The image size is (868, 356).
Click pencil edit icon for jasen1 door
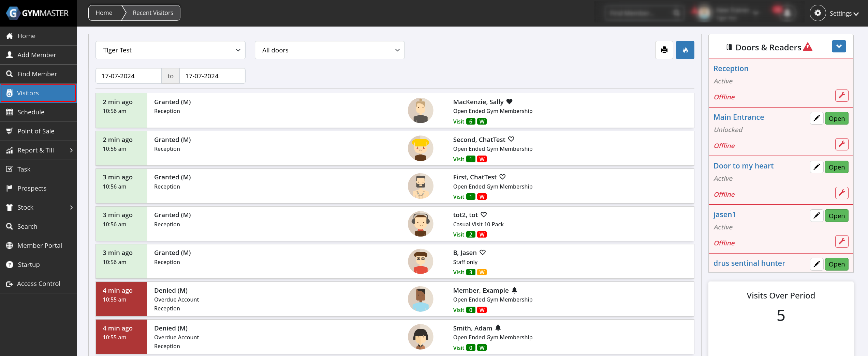coord(816,216)
